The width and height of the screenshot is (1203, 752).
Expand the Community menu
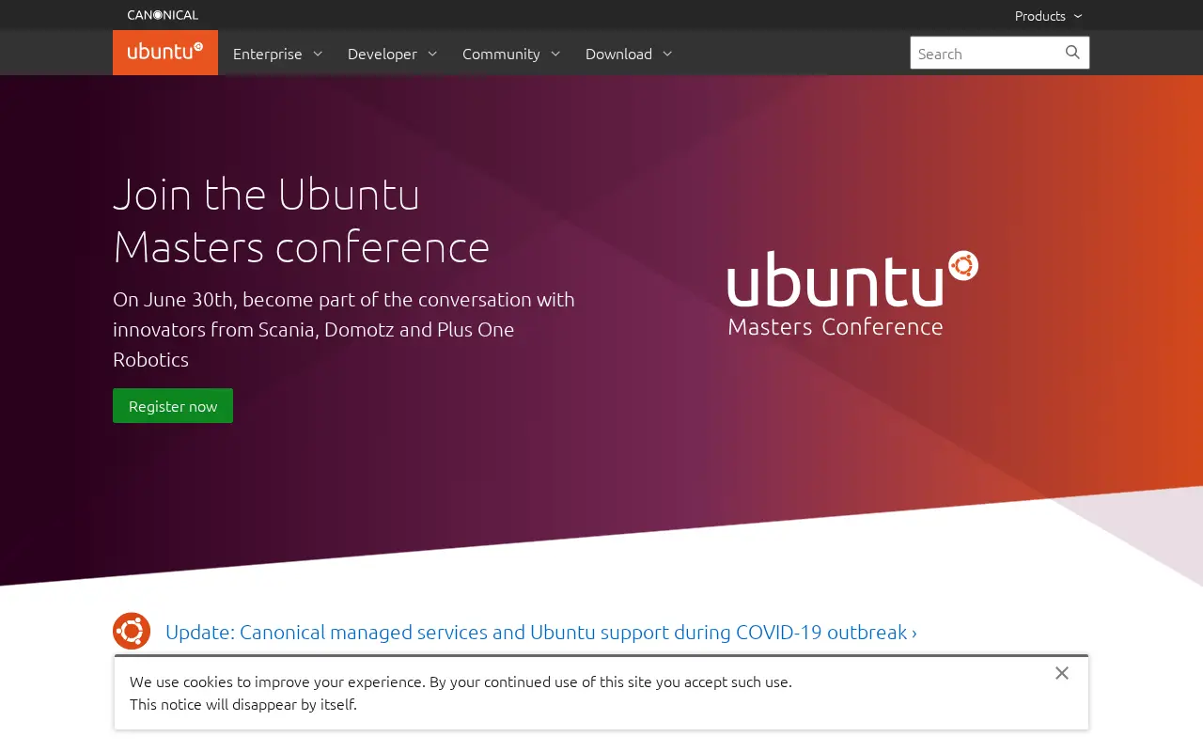click(x=511, y=54)
